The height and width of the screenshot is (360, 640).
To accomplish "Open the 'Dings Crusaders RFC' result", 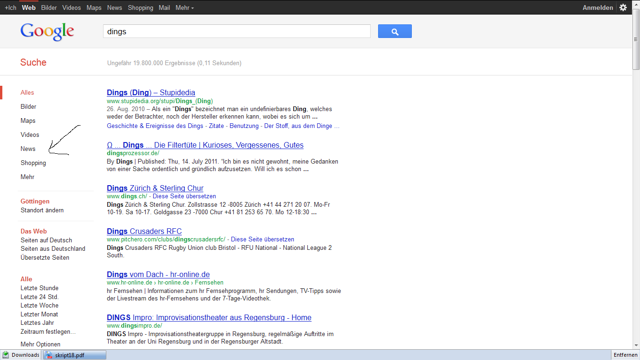I will point(144,231).
